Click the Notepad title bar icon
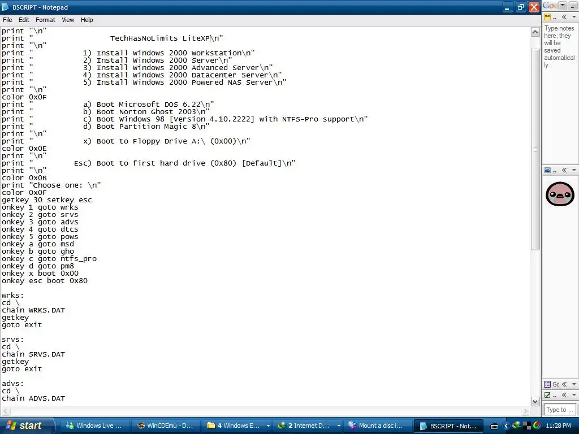Screen dimensions: 579x434 click(x=5, y=7)
